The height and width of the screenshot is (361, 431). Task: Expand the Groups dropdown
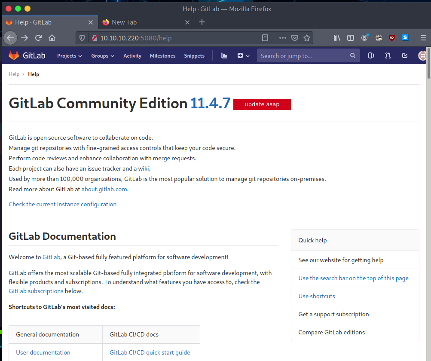coord(103,56)
